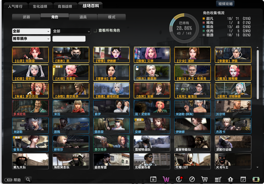Switch to the 武器 sub-tab
This screenshot has width=264, height=184.
26,17
